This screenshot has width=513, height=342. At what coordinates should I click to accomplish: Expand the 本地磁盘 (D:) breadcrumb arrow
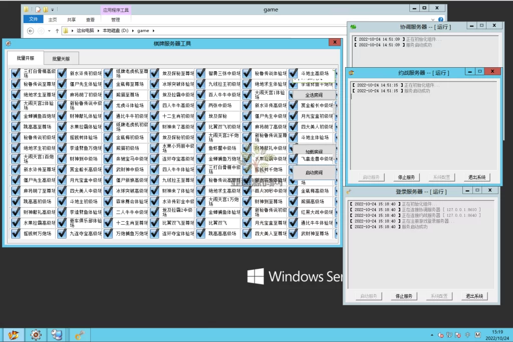pyautogui.click(x=133, y=31)
